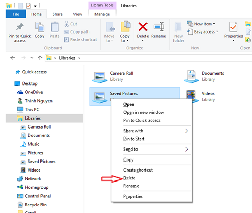
Task: Open Recent locations dropdown arrow
Action: pos(31,58)
